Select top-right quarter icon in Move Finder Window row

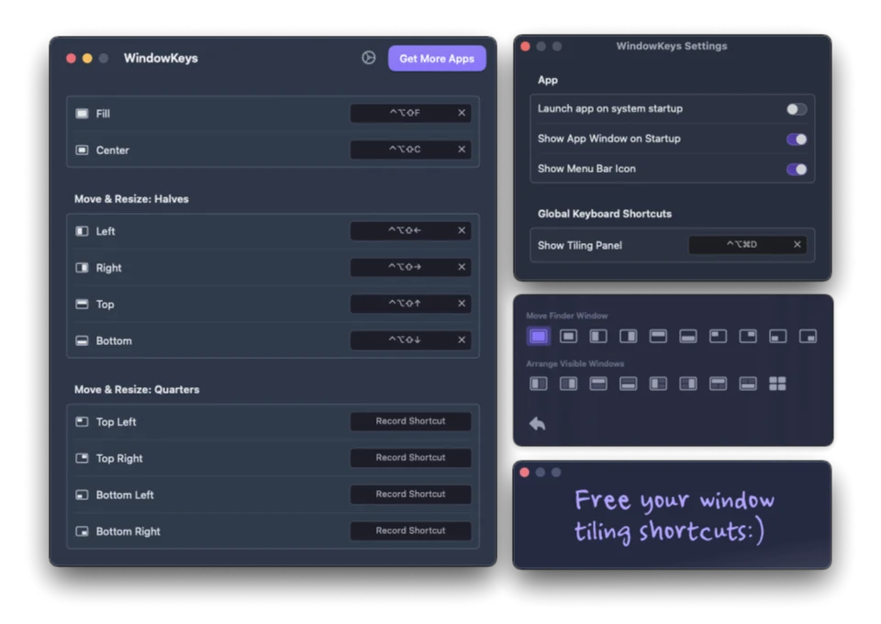[x=748, y=336]
